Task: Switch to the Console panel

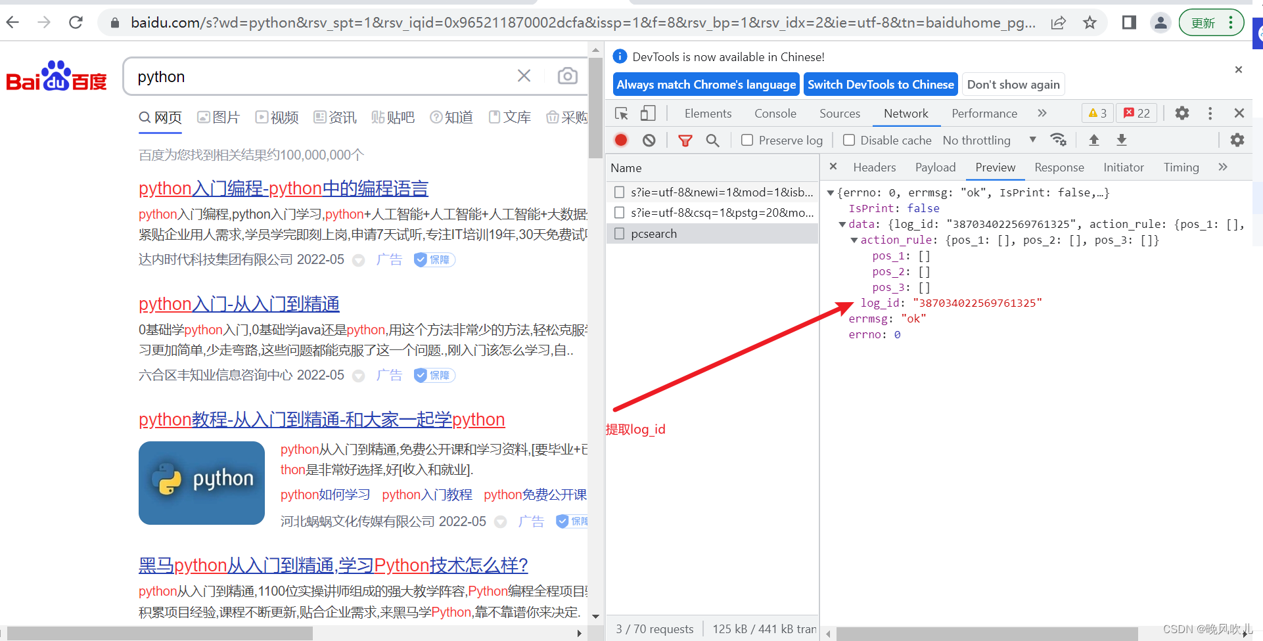Action: tap(775, 113)
